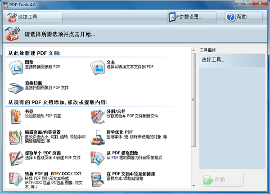Select the 书签 bookmark tool icon
Screen dimensions: 270x194
(x=16, y=117)
